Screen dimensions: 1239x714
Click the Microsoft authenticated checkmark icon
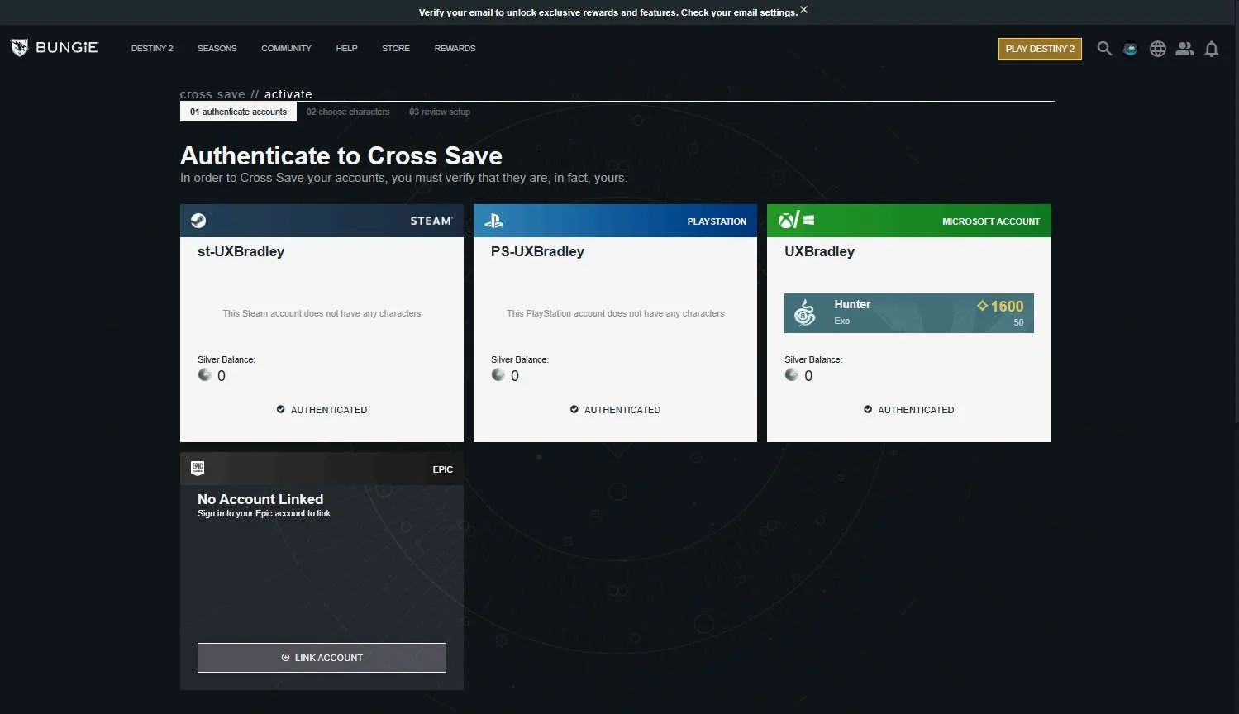click(x=868, y=409)
